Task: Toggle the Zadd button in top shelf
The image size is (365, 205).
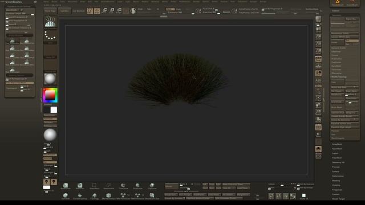Action: pos(170,9)
